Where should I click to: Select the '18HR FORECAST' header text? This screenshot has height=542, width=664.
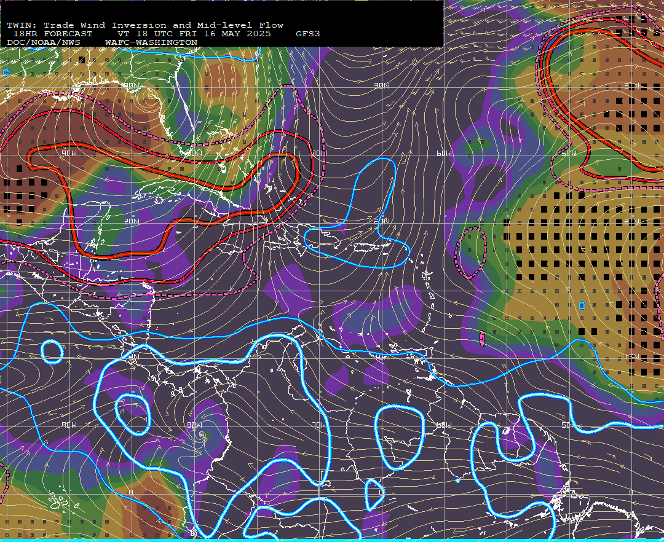(x=53, y=34)
